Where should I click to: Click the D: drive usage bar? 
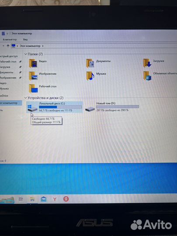point(118,107)
